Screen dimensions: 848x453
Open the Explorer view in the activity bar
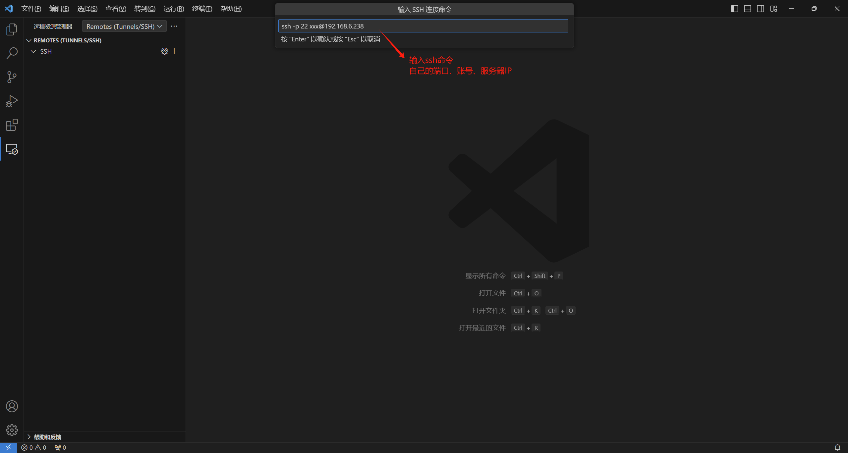(12, 29)
